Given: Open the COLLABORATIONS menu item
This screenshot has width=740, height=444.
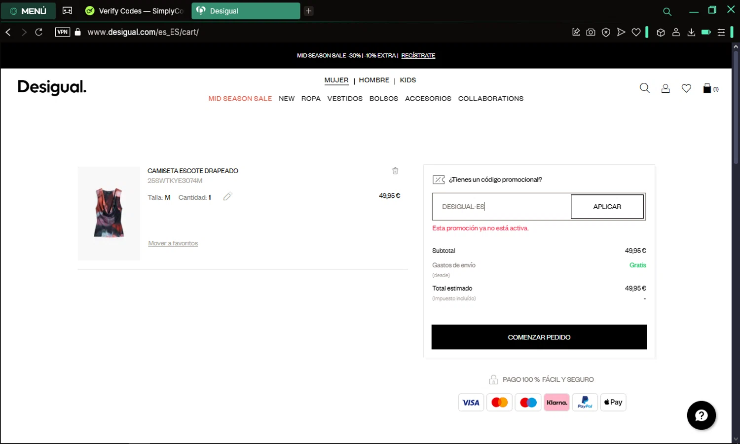Looking at the screenshot, I should point(491,99).
